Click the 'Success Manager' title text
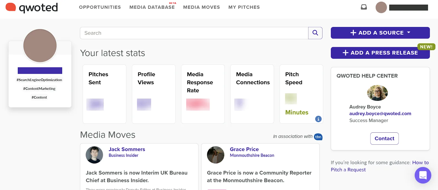This screenshot has height=190, width=438. point(369,120)
